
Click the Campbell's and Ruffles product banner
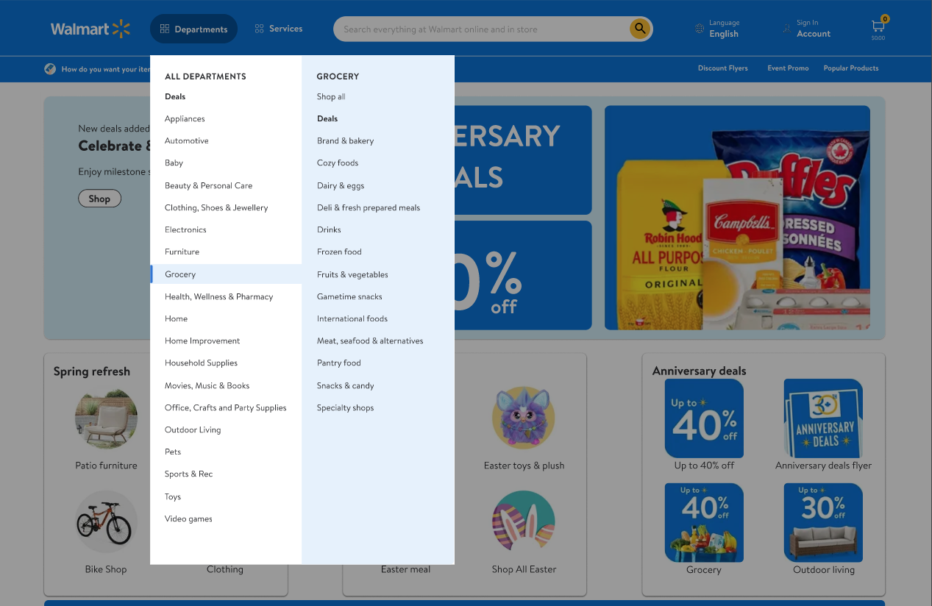[737, 218]
